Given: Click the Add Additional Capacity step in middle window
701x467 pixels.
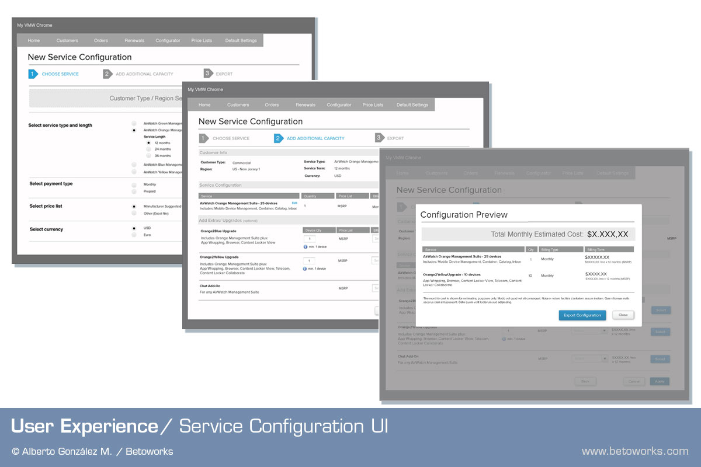Looking at the screenshot, I should (x=316, y=138).
